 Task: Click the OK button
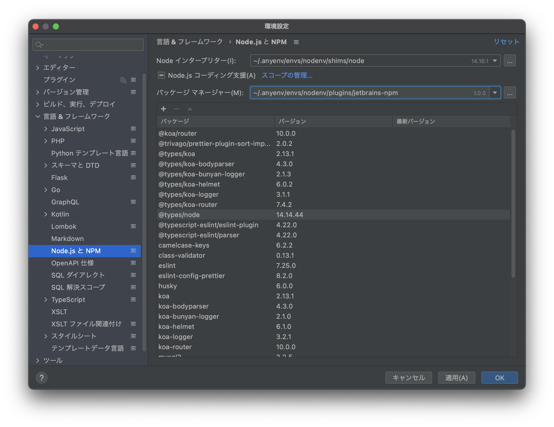coord(499,378)
